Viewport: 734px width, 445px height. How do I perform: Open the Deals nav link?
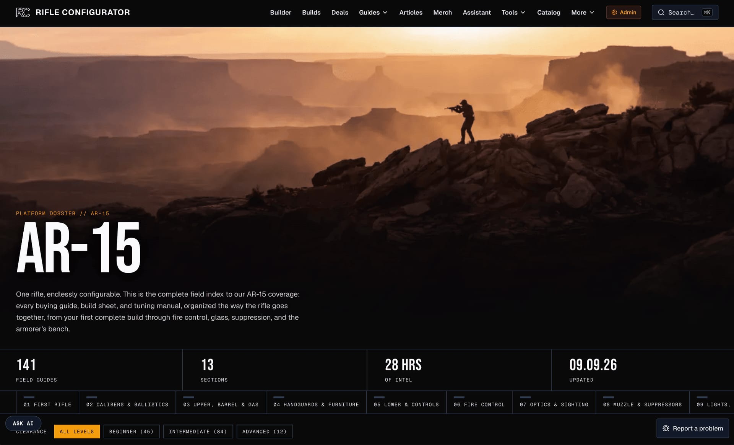point(339,13)
